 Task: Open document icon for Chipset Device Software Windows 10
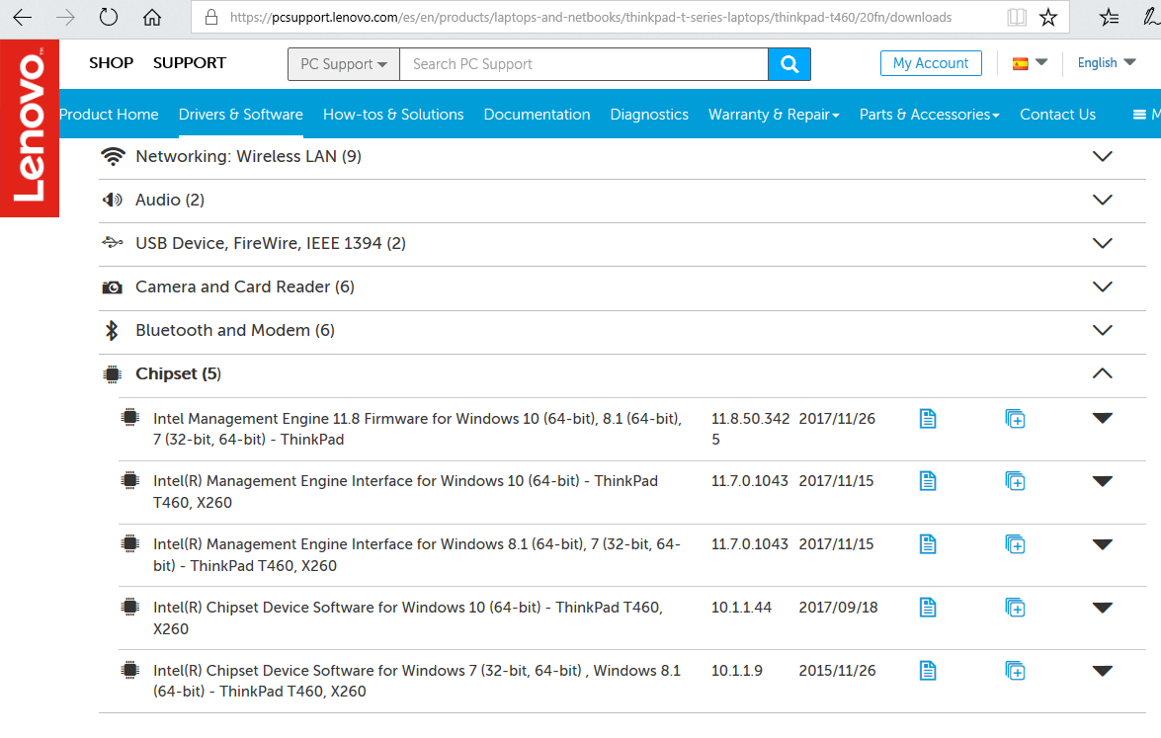point(928,608)
